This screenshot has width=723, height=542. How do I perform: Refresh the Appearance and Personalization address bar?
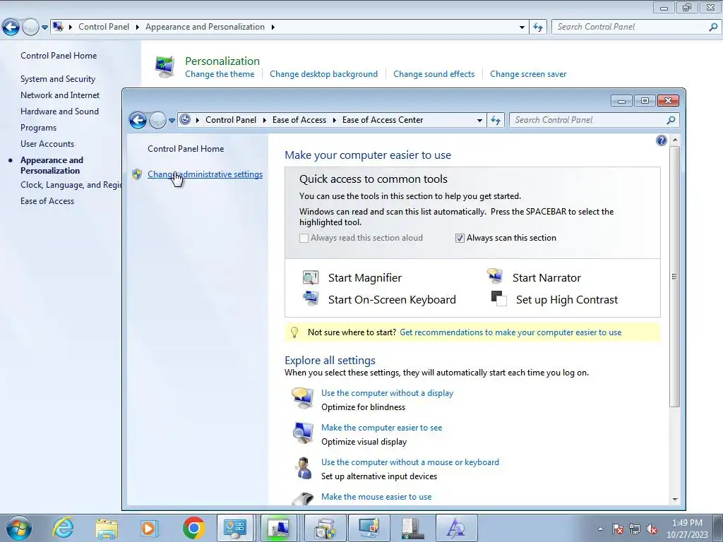[537, 28]
